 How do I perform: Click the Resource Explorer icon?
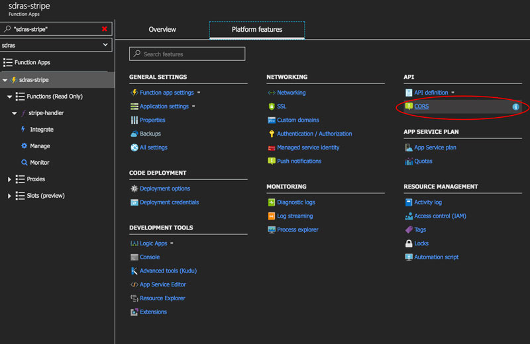point(134,298)
